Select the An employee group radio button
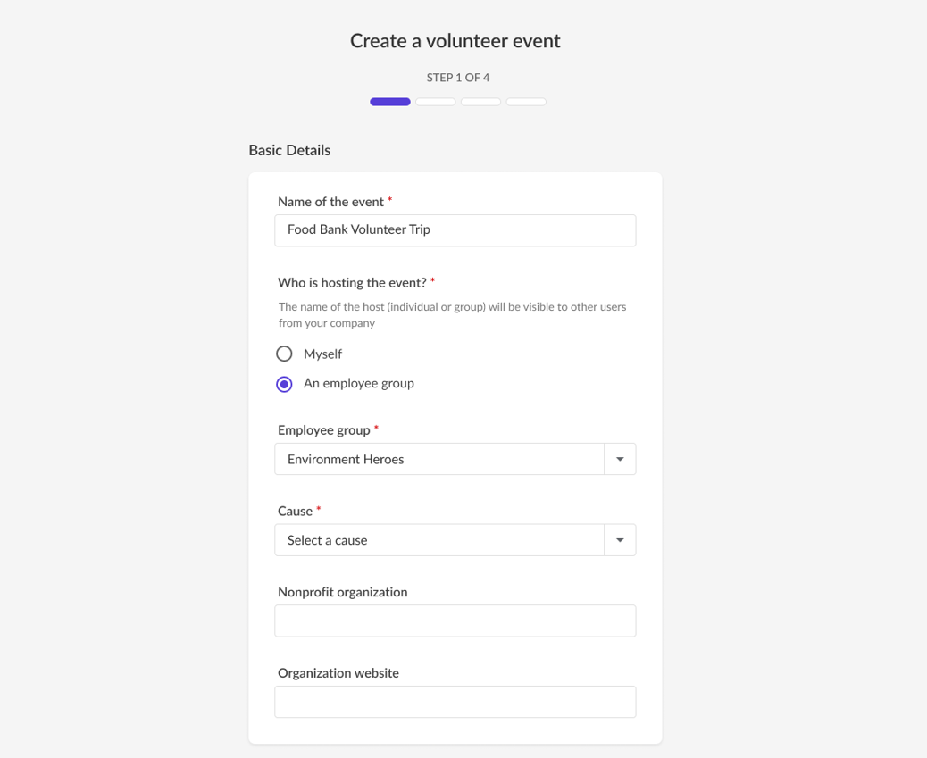Viewport: 927px width, 758px height. tap(284, 384)
